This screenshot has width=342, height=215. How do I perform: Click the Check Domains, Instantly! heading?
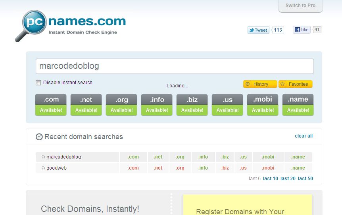(x=90, y=209)
